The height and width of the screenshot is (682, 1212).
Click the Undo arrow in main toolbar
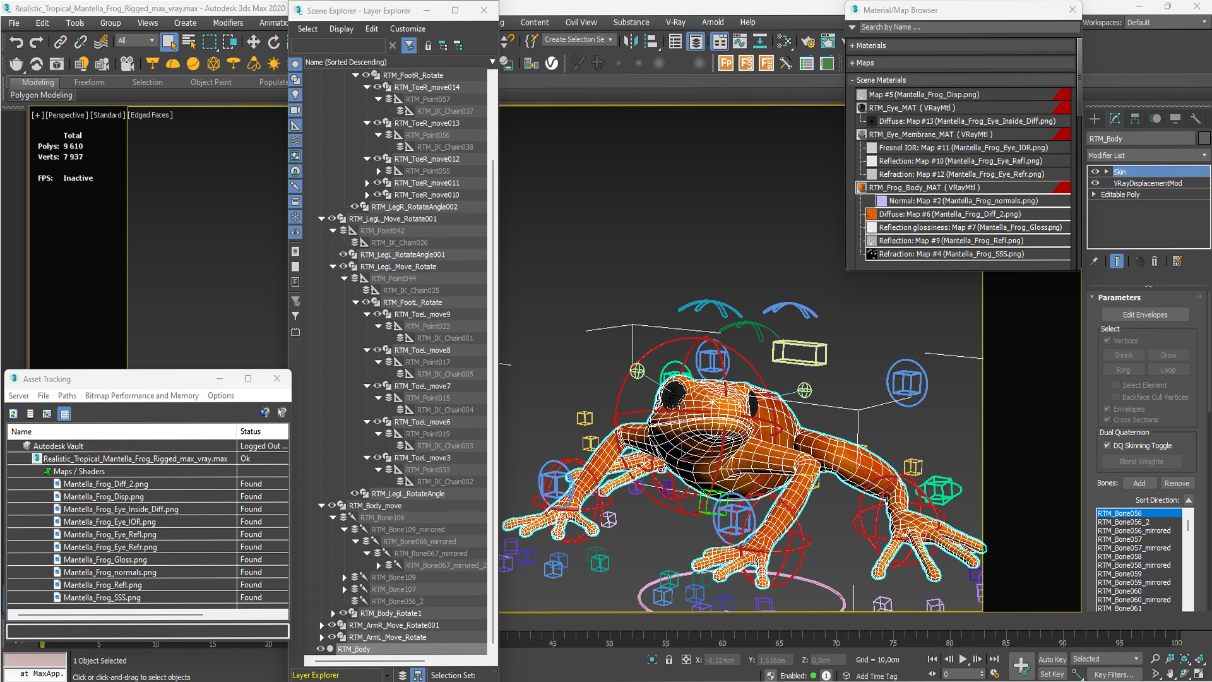(x=16, y=42)
